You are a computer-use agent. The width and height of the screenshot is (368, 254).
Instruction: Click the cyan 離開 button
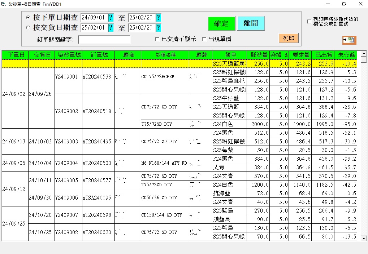251,23
